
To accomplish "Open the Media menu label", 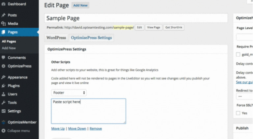I will 13,24.
